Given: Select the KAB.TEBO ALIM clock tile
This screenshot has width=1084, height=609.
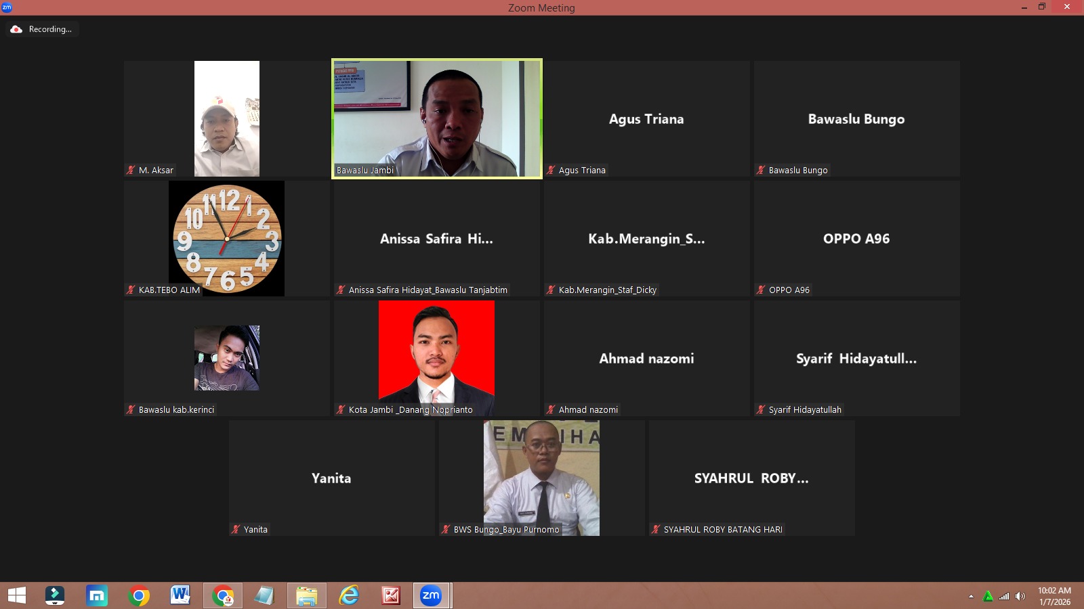Looking at the screenshot, I should 226,238.
